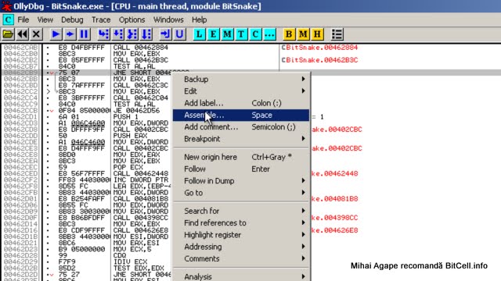The width and height of the screenshot is (501, 281).
Task: Select the JE 00462D56 instruction
Action: [x=136, y=111]
